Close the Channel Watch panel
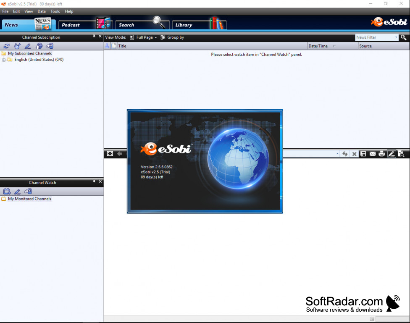This screenshot has width=410, height=323. coord(100,181)
